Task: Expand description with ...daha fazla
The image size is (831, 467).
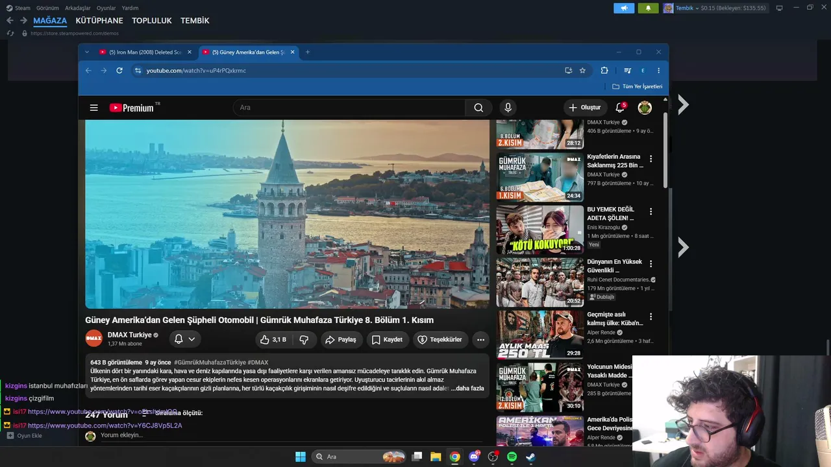Action: (x=467, y=389)
